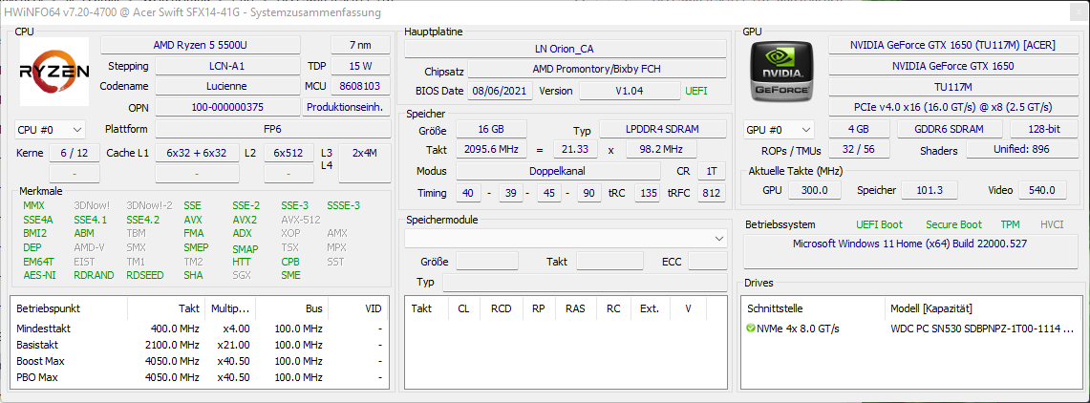Open the CPU #0 selector dropdown

(x=51, y=129)
